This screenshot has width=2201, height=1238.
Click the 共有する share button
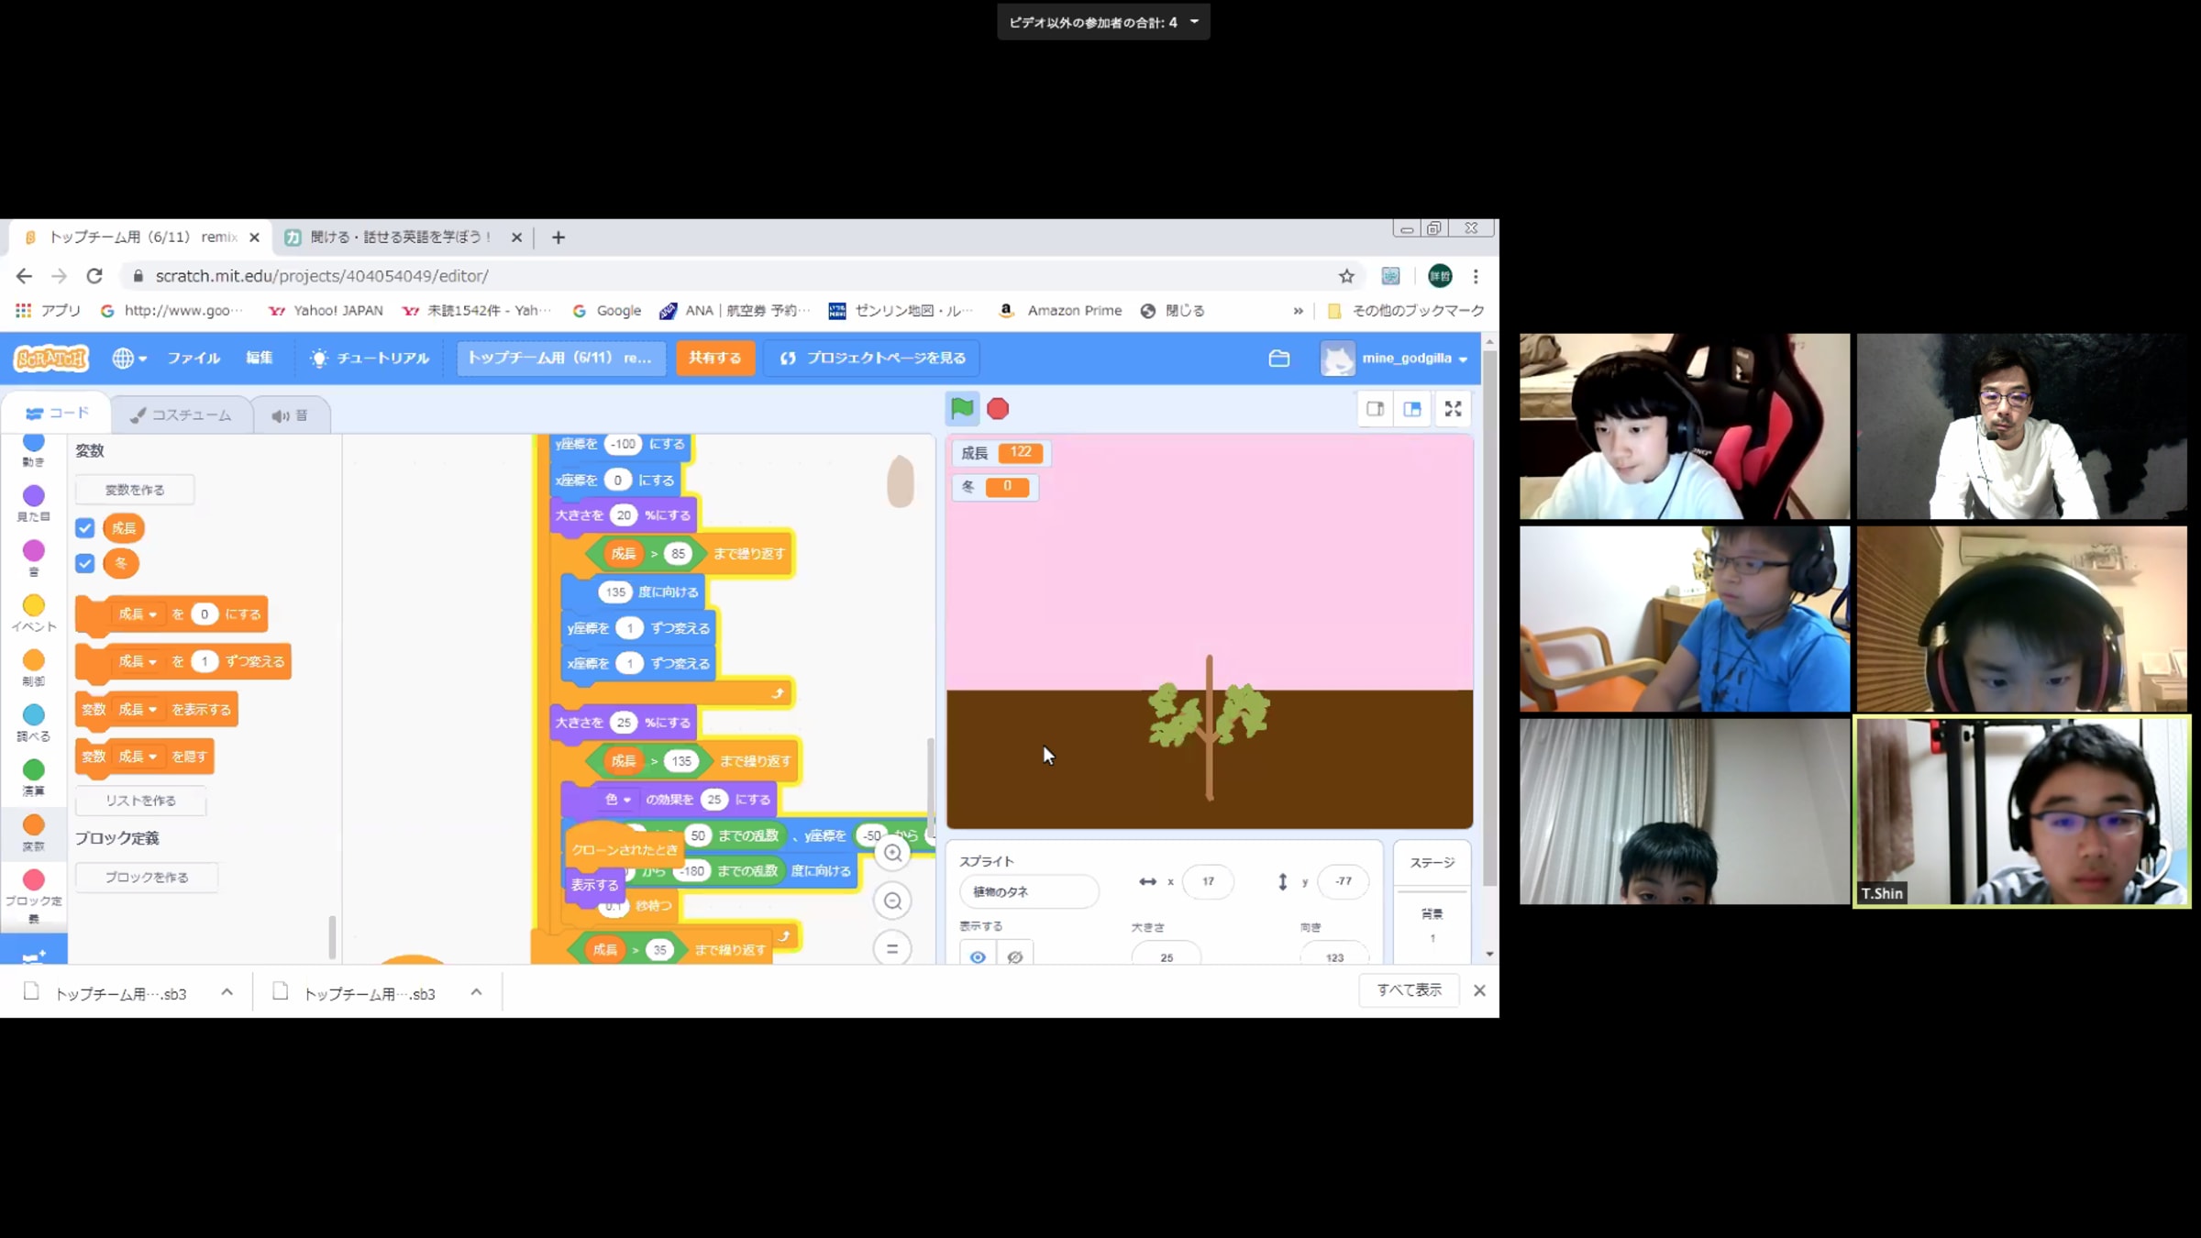coord(714,359)
